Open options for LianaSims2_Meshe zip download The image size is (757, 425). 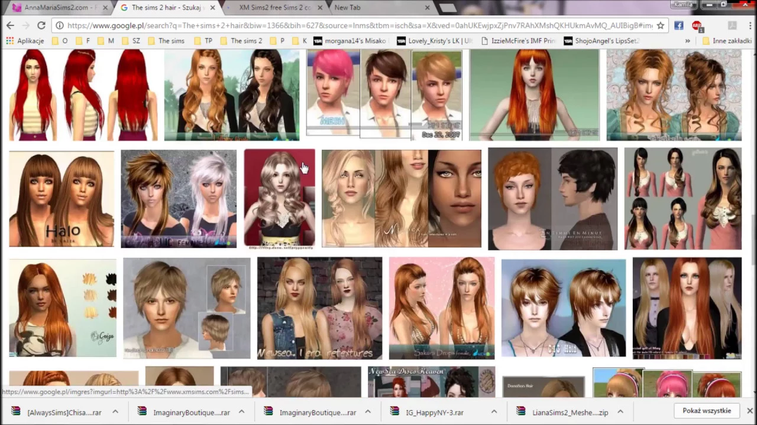620,412
